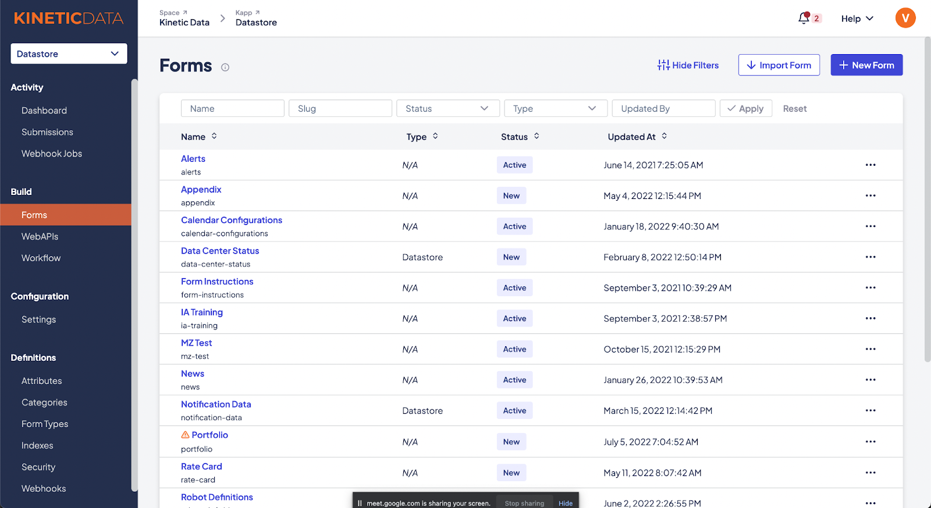Open the Notification Data form
Viewport: 931px width, 508px height.
[216, 404]
